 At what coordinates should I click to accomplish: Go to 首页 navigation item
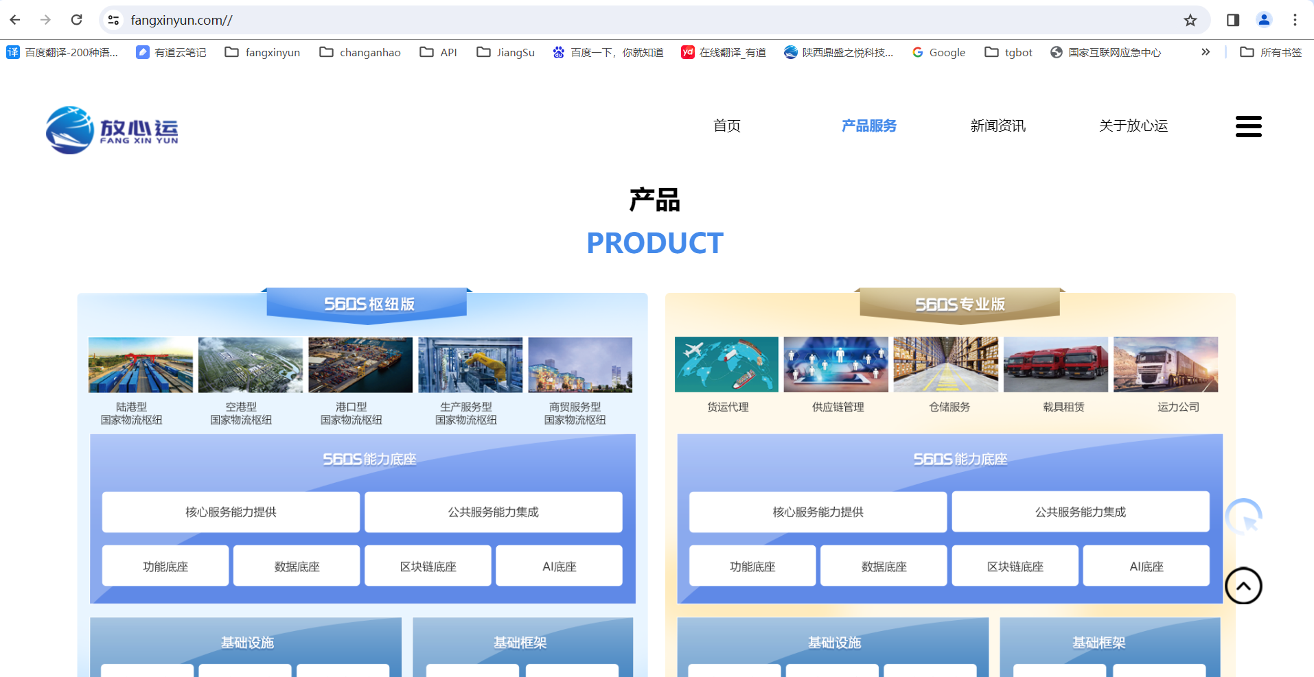[x=727, y=126]
